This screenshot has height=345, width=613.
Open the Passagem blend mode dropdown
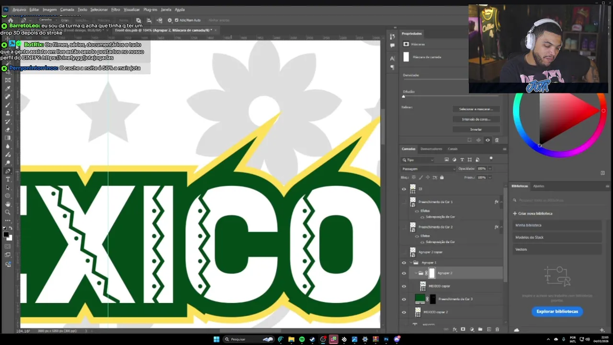(429, 169)
